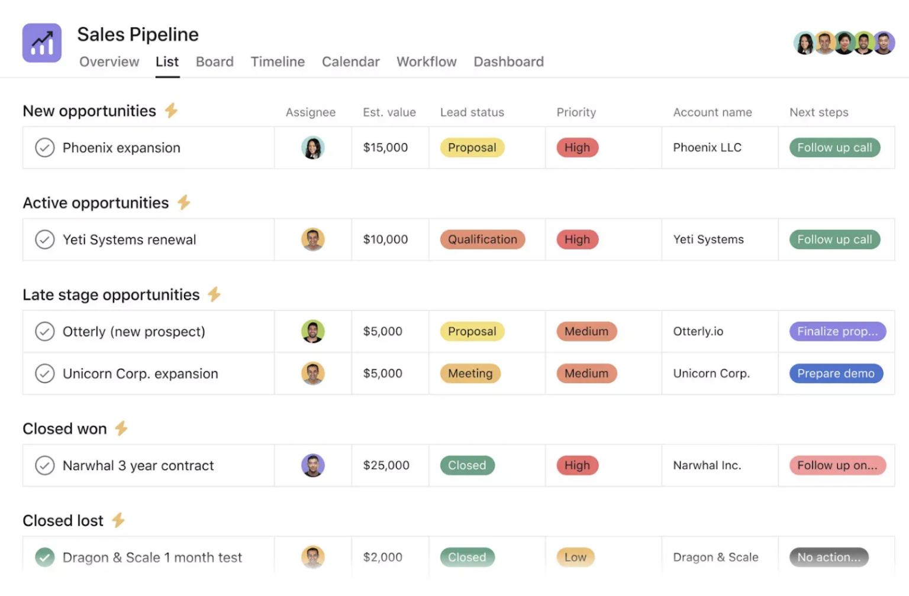The height and width of the screenshot is (596, 909).
Task: Open the Medium priority selector for Otterly
Action: 586,331
